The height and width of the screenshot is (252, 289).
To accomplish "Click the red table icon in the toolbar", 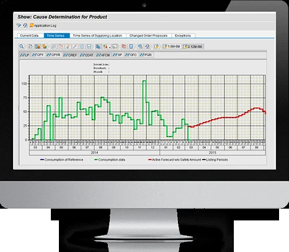I will (124, 46).
